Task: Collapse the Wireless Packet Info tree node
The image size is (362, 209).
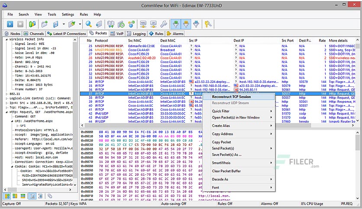Action: pyautogui.click(x=6, y=39)
